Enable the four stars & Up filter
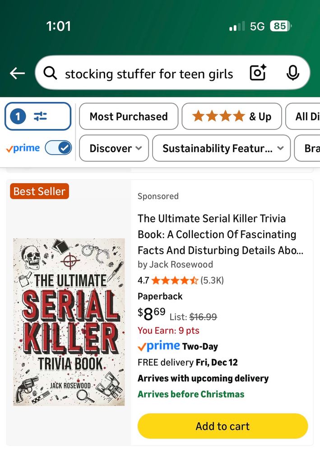 click(232, 116)
